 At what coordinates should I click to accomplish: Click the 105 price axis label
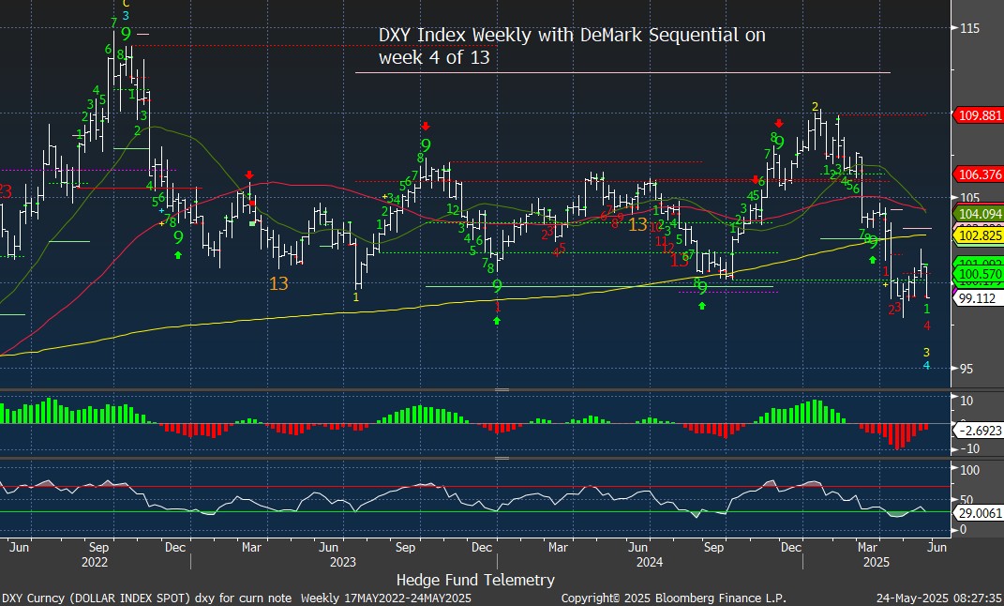point(969,198)
